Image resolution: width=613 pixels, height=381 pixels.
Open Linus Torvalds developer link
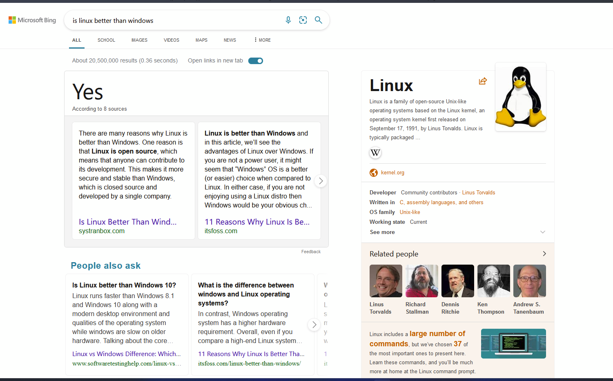(x=479, y=193)
